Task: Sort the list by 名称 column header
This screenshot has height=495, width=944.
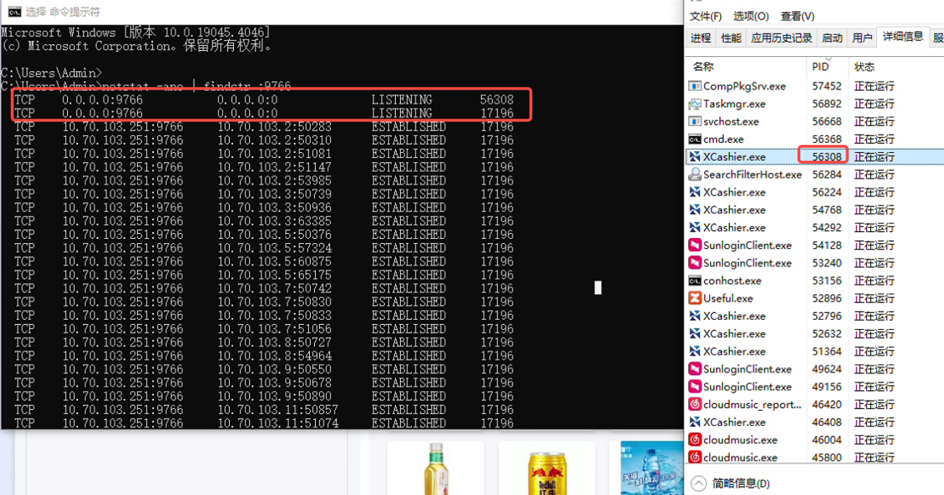Action: pos(703,66)
